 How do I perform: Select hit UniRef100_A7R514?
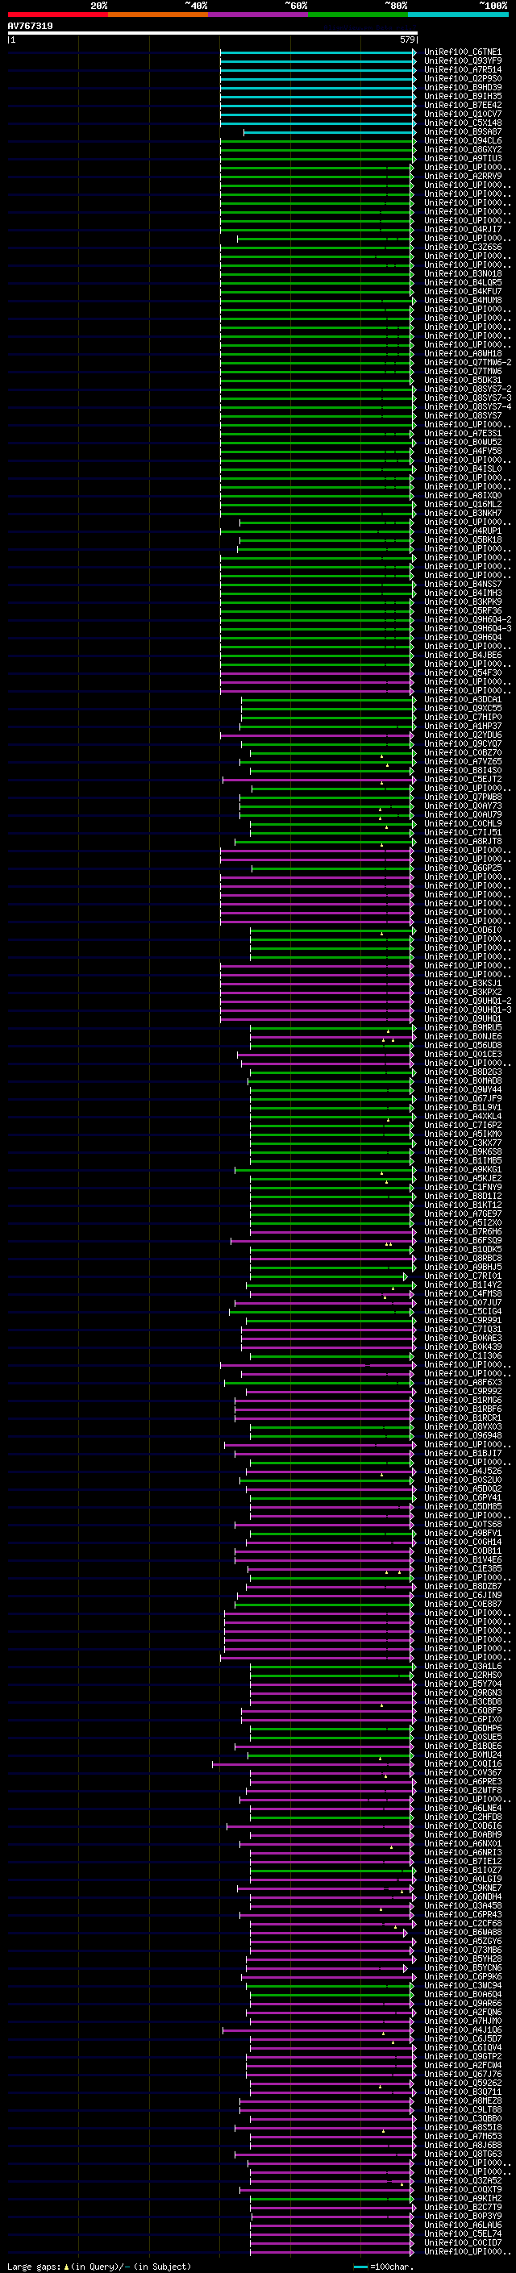(x=462, y=69)
